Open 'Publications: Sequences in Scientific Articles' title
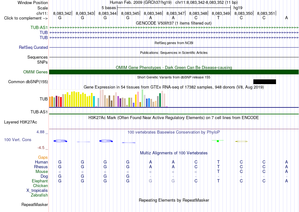 (174, 53)
